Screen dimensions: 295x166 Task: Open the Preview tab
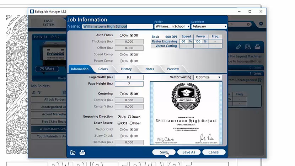click(x=173, y=69)
